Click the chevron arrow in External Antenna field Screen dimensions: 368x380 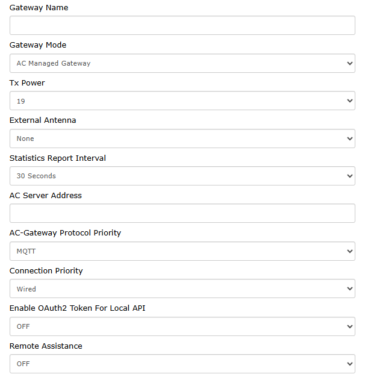[349, 139]
